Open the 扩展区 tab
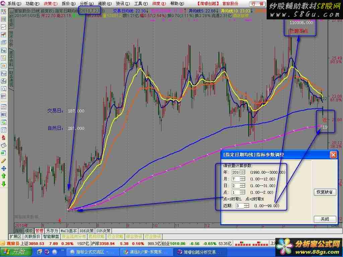343x257 pixels. [x=15, y=237]
